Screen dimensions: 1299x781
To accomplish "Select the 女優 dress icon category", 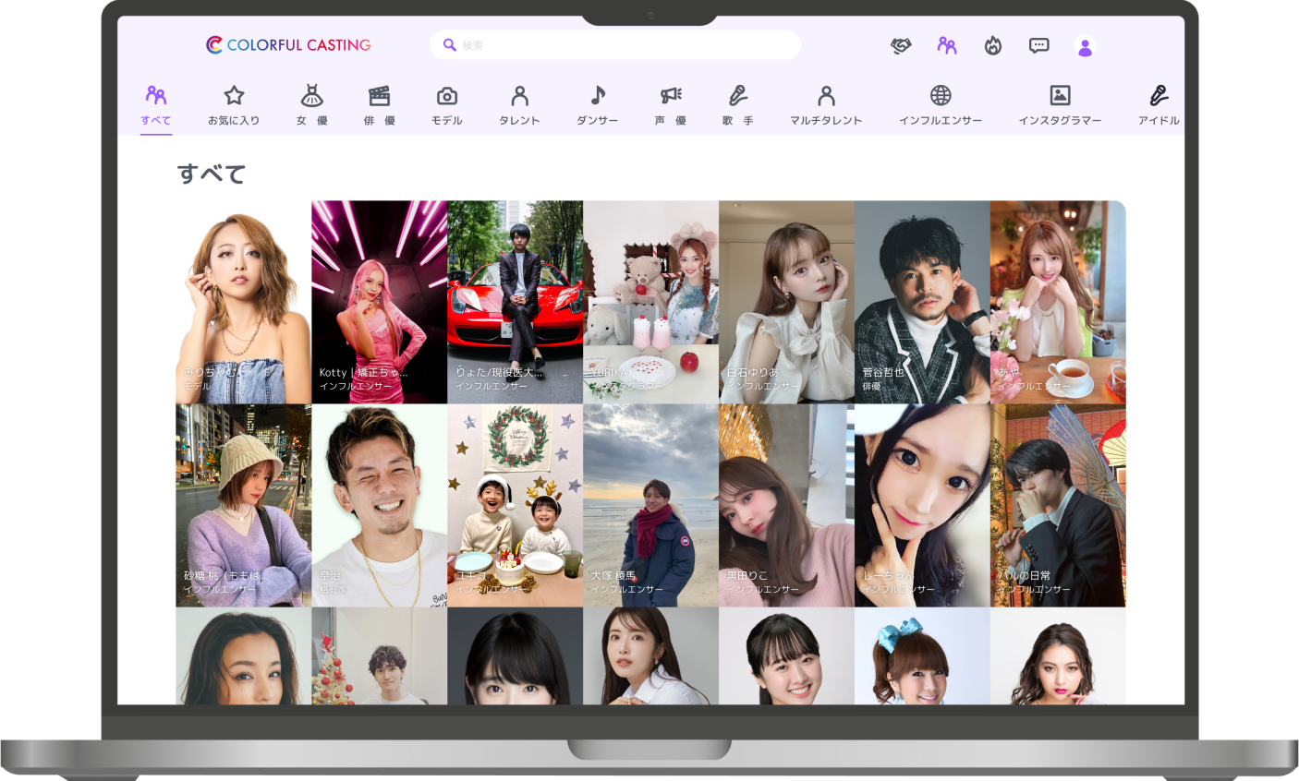I will pyautogui.click(x=312, y=106).
